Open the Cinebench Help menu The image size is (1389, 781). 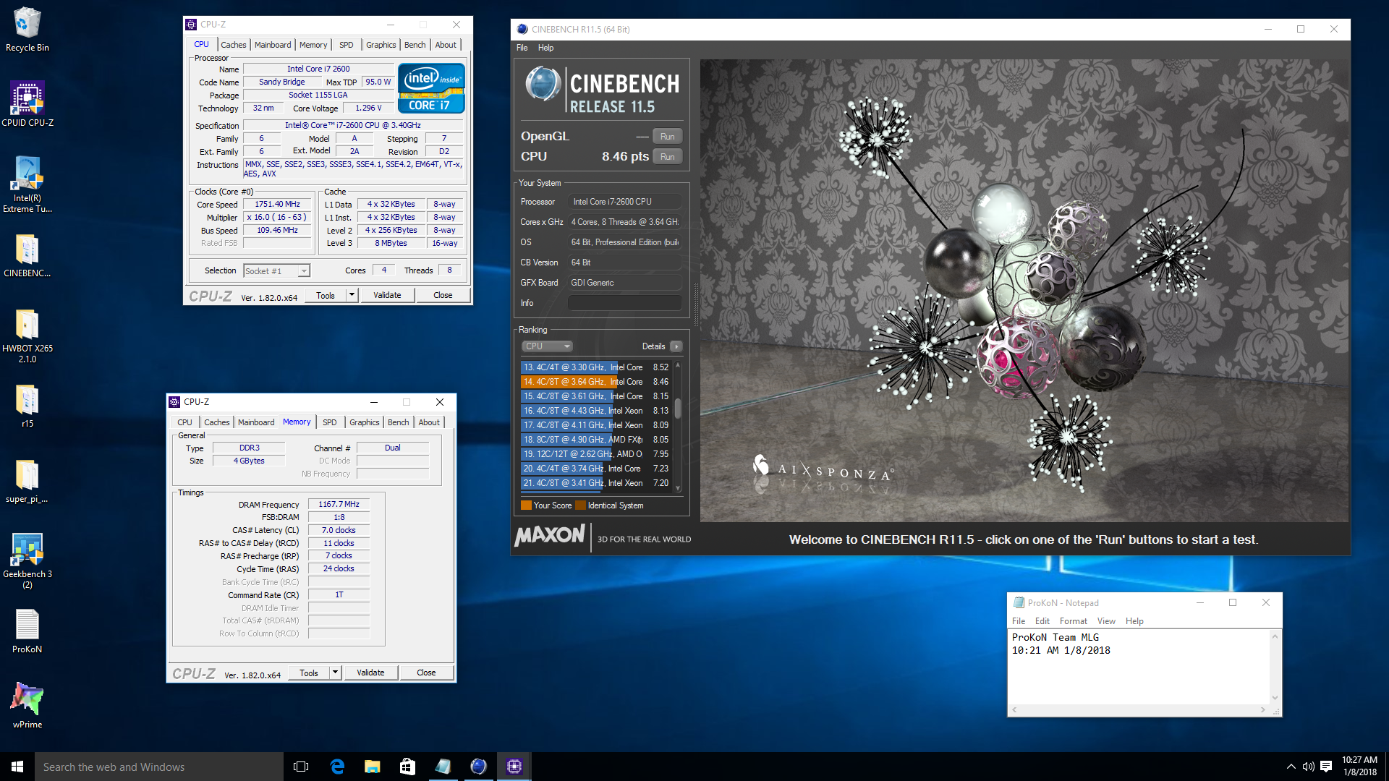tap(545, 48)
